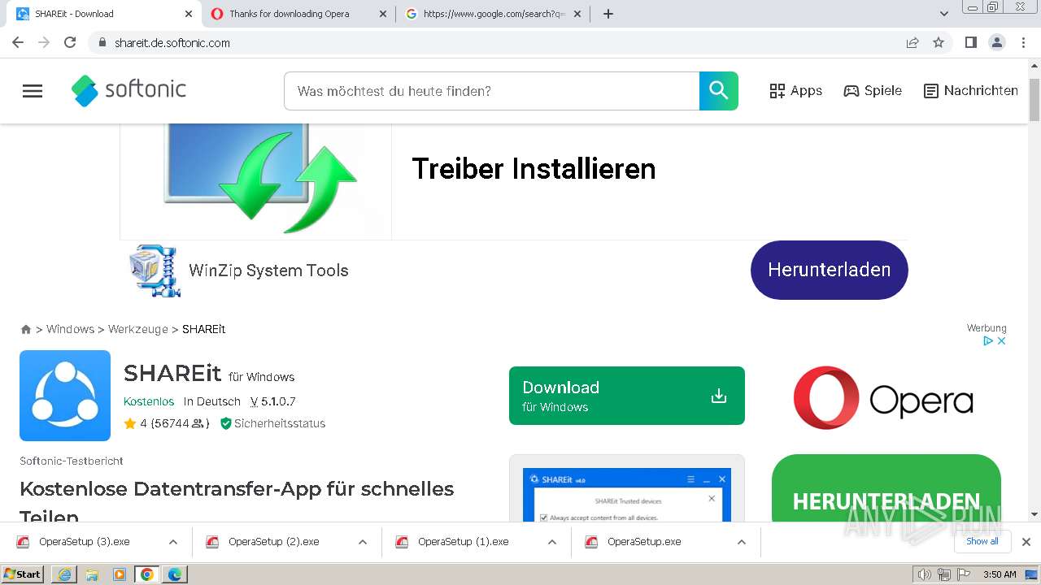Click the taskbar clock 3:50 AM
1041x585 pixels.
click(1000, 574)
